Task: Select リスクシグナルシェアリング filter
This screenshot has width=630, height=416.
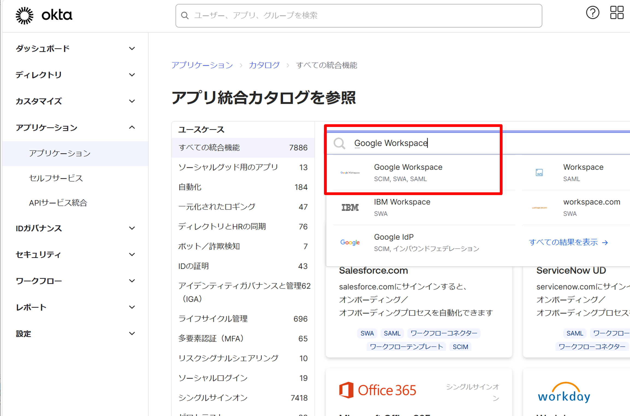Action: [243, 358]
